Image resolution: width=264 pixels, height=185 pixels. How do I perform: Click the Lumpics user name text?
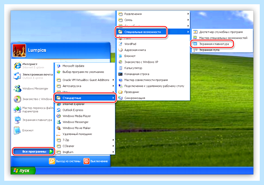[x=37, y=50]
